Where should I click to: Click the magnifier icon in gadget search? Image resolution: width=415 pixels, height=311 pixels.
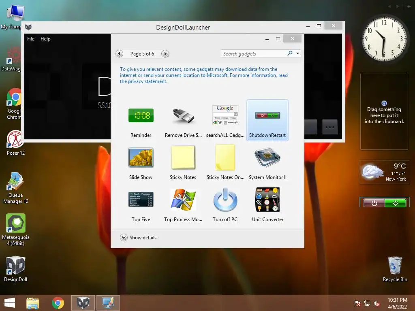coord(290,53)
